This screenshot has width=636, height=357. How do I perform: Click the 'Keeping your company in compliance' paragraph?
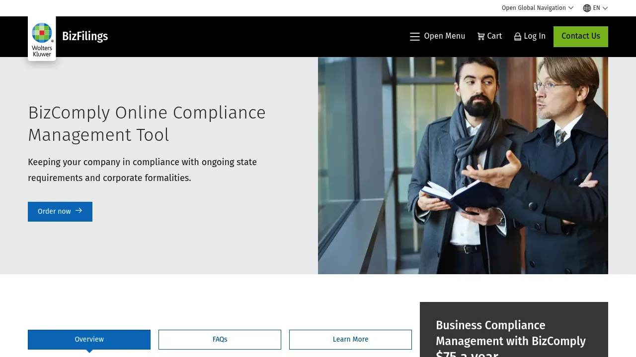(142, 170)
